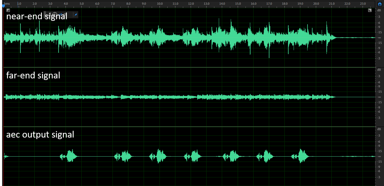
Task: Click the near-end signal text label
Action: click(37, 16)
